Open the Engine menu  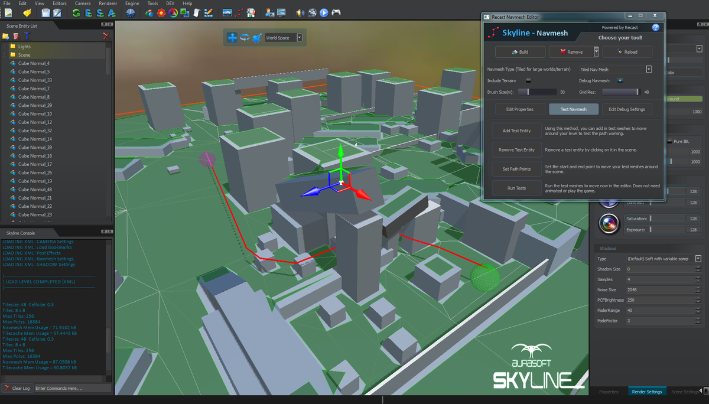(132, 4)
